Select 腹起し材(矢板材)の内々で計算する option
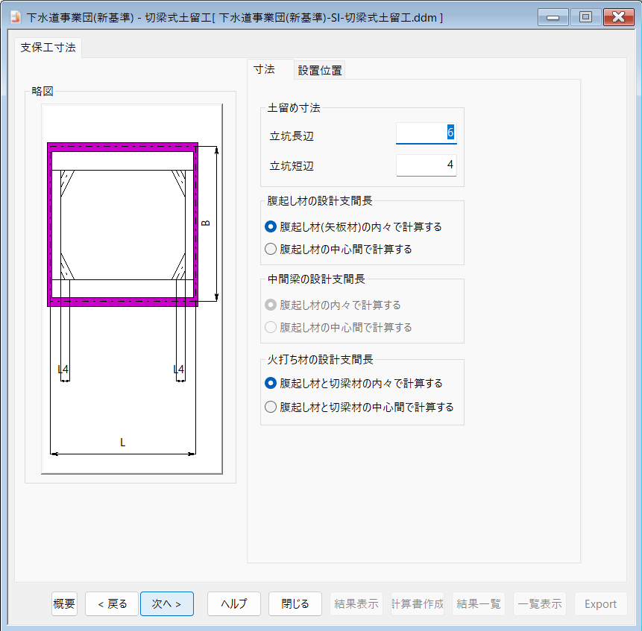This screenshot has height=631, width=642. 271,226
